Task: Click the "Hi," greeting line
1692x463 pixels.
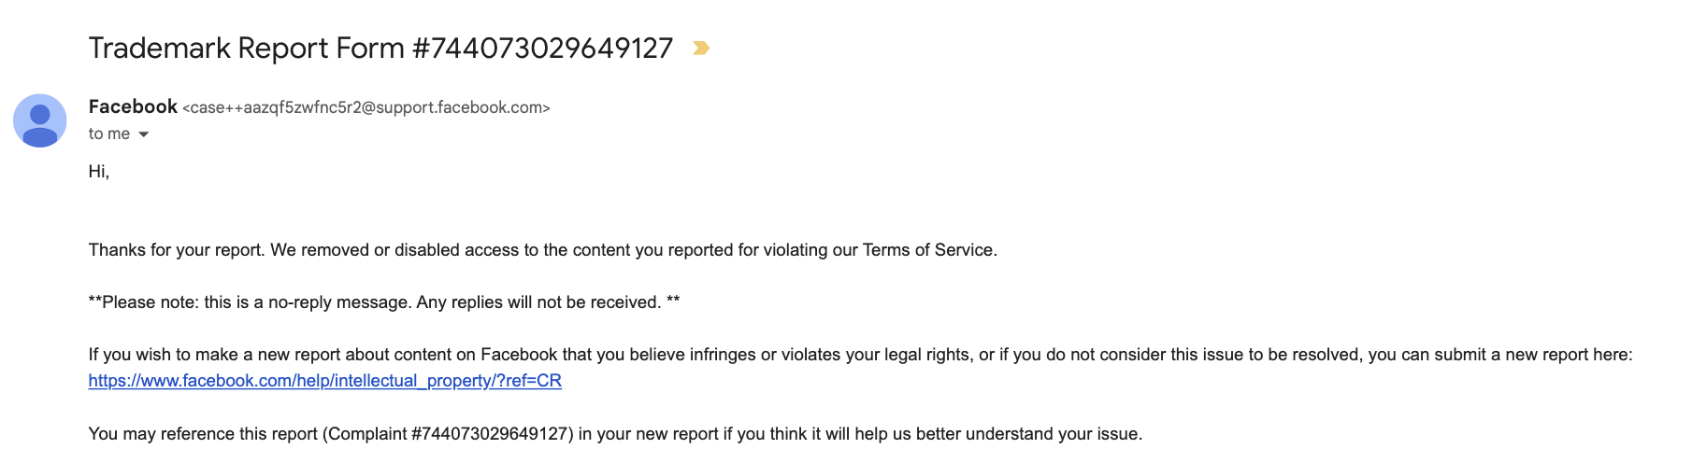Action: pyautogui.click(x=99, y=172)
